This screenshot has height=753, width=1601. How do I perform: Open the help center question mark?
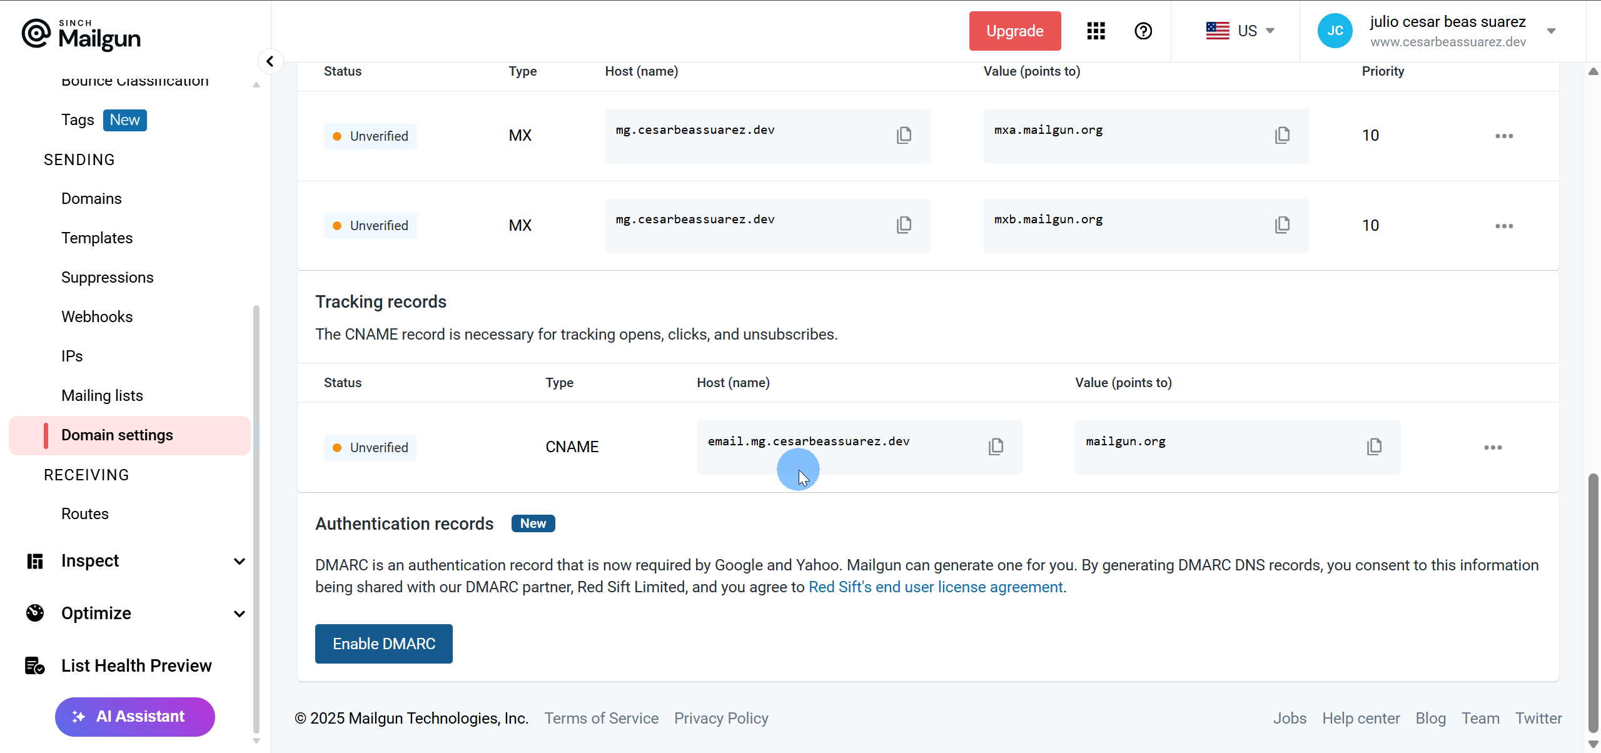[1143, 31]
